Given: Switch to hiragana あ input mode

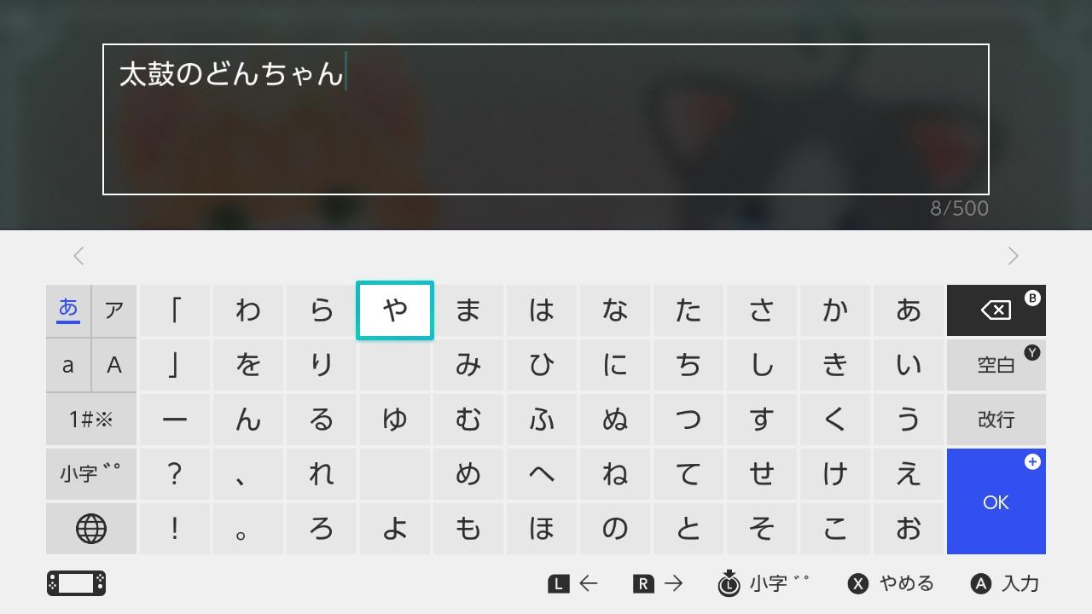Looking at the screenshot, I should (68, 310).
